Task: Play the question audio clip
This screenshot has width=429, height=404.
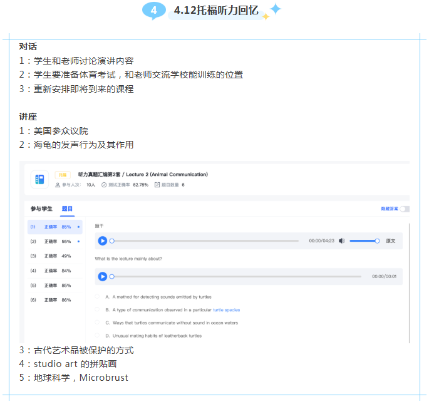Action: (x=103, y=276)
